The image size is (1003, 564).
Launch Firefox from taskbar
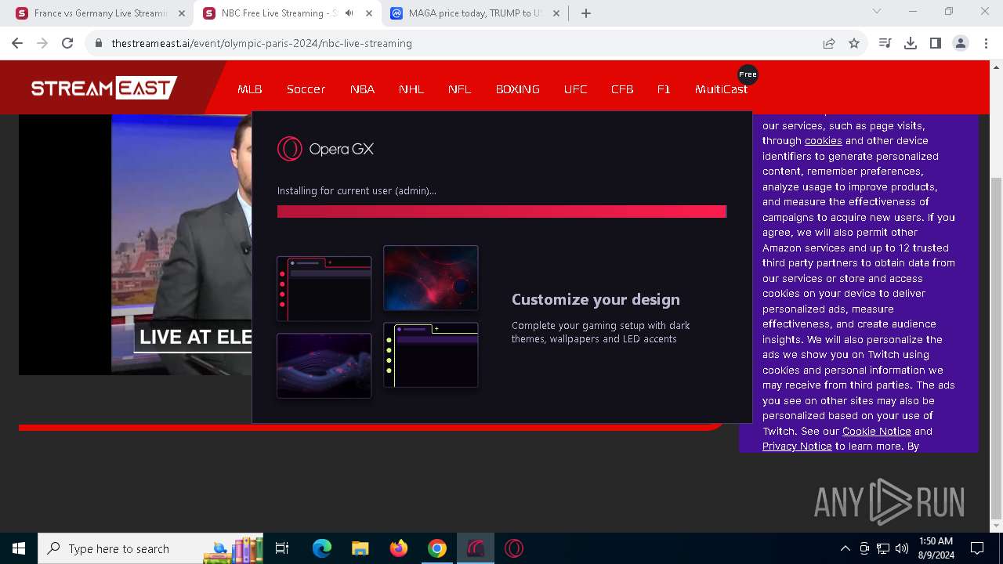point(398,548)
